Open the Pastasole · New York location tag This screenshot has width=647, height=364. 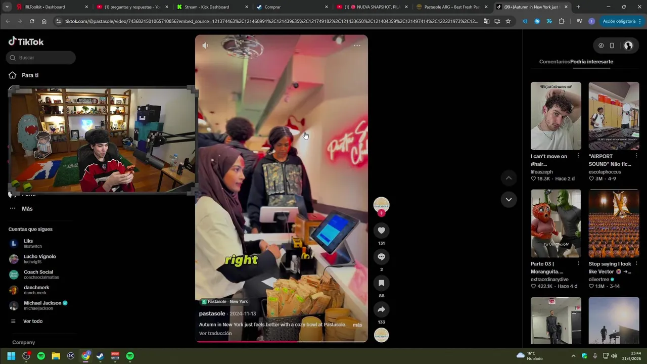pyautogui.click(x=225, y=302)
